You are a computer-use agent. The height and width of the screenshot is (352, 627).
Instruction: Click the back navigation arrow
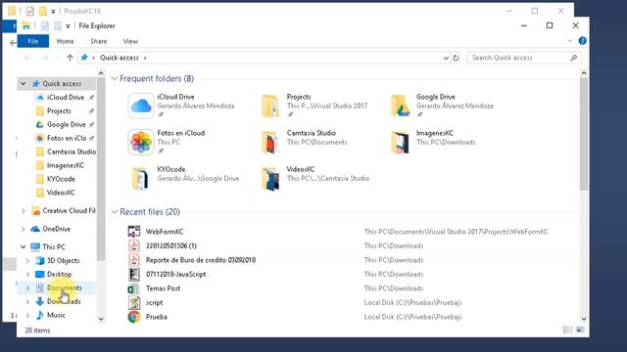pyautogui.click(x=27, y=58)
